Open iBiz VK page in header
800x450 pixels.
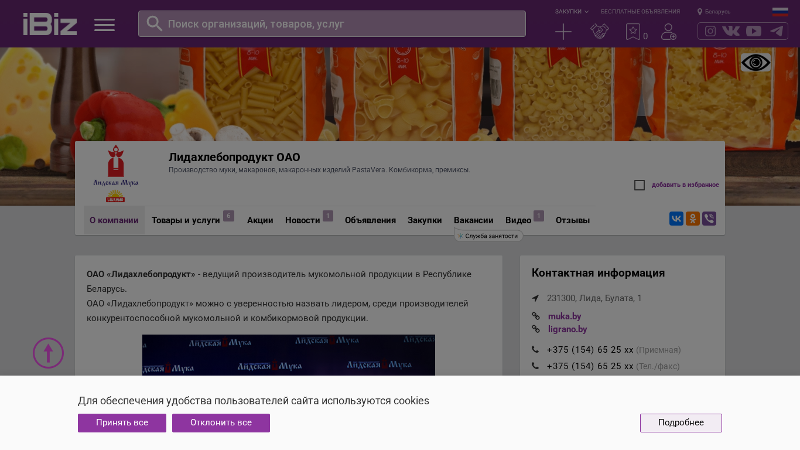pos(731,31)
